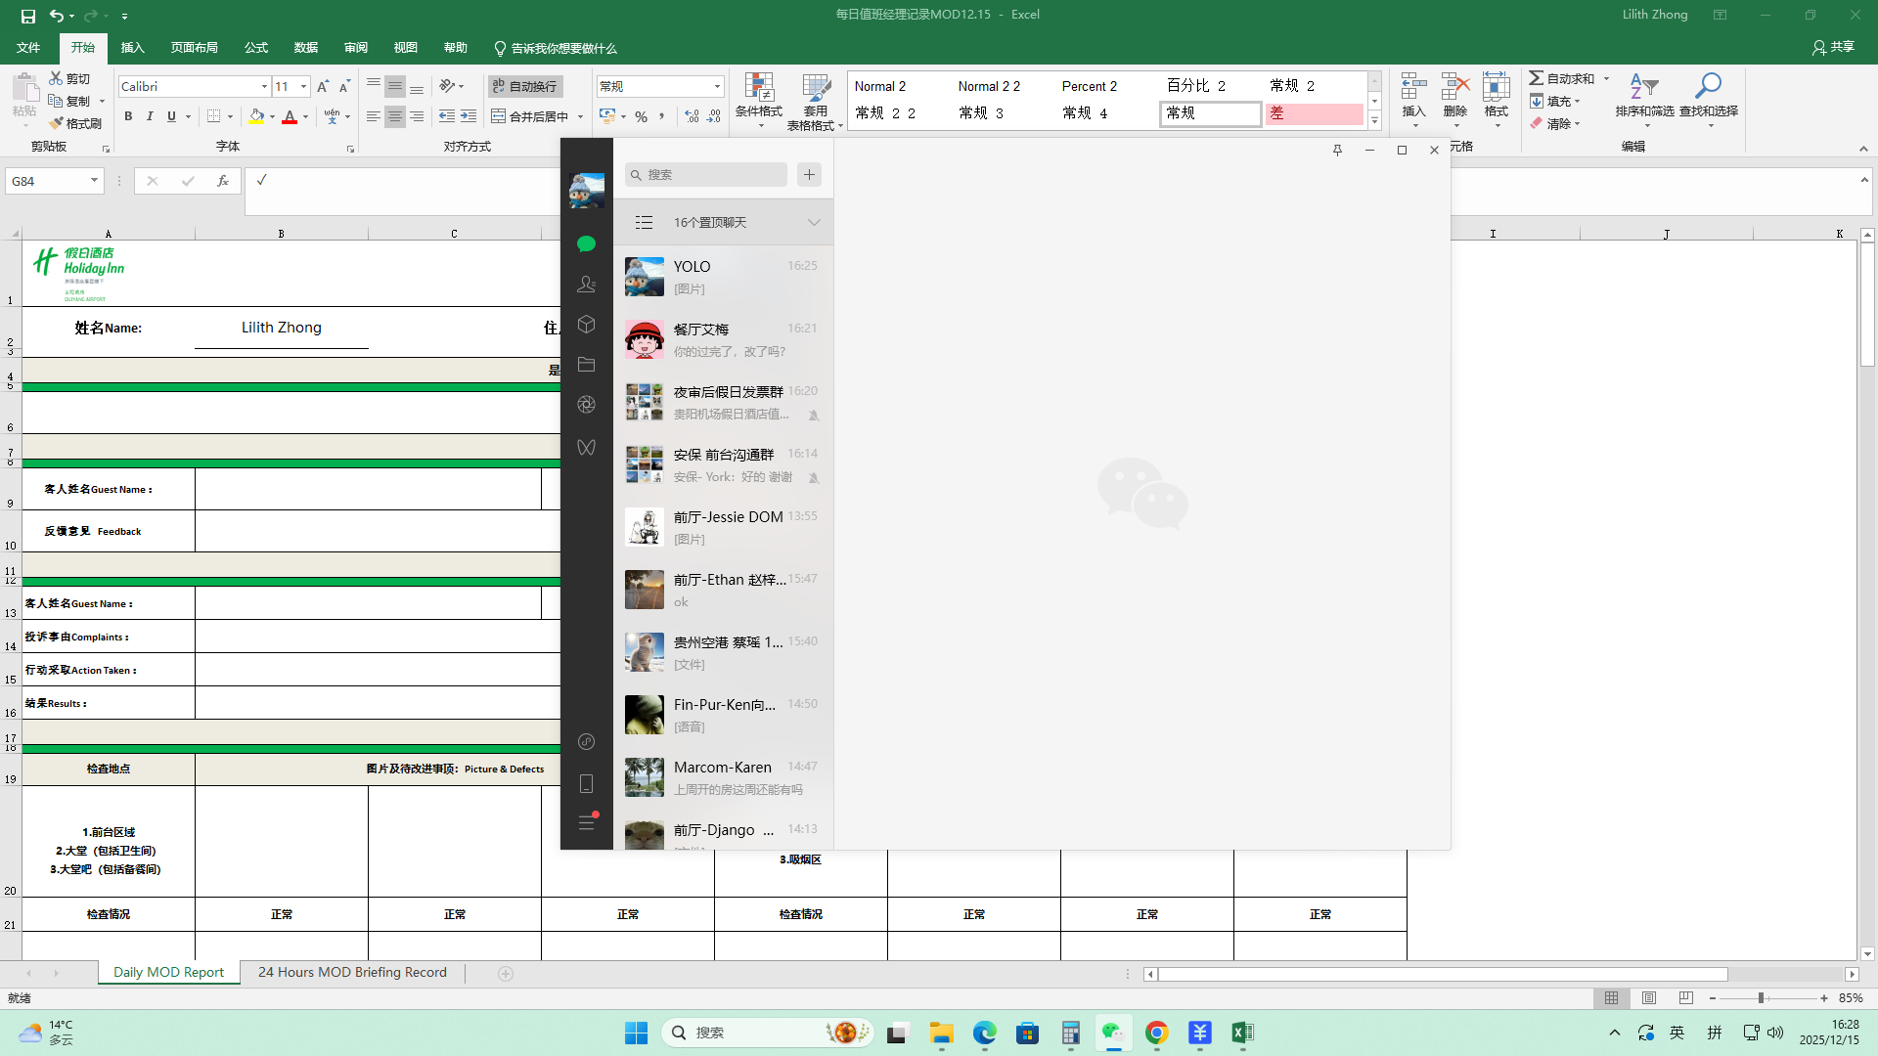Click the Excel fill color bucket icon
The height and width of the screenshot is (1056, 1878).
256,116
